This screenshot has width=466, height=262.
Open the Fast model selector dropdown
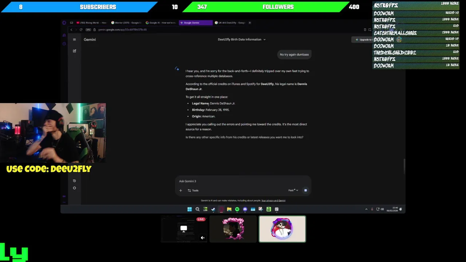293,190
